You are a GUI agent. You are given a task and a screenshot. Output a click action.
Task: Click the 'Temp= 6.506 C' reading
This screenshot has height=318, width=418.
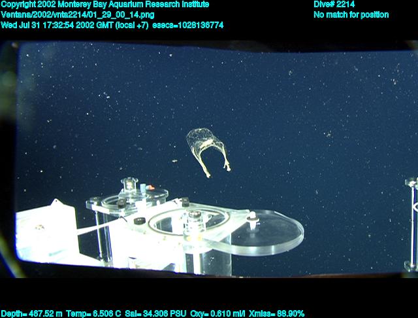93,313
